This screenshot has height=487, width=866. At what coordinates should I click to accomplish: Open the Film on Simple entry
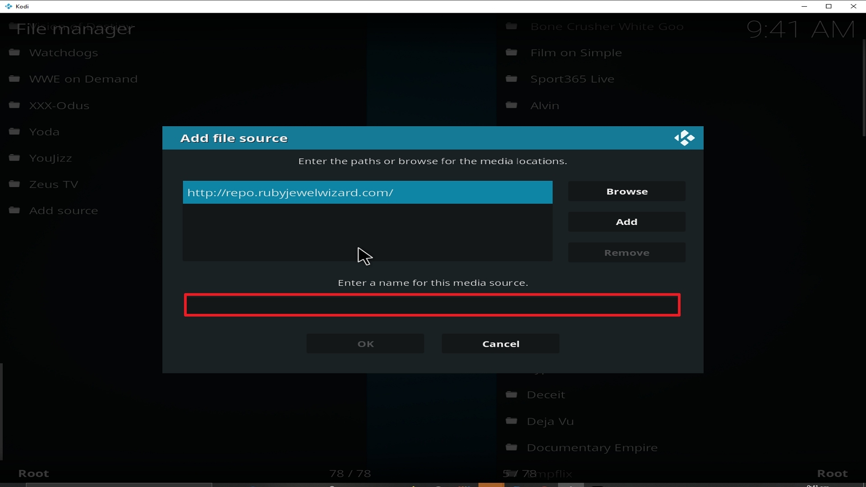[576, 53]
